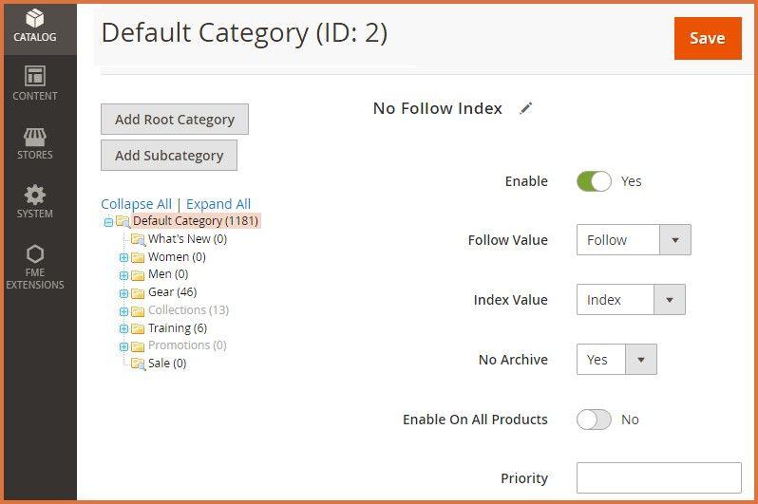The image size is (758, 504).
Task: Click the What's New folder icon
Action: pyautogui.click(x=138, y=239)
